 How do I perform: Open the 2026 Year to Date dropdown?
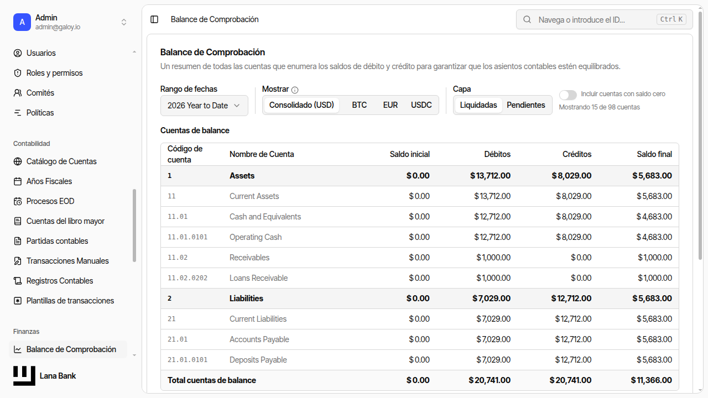tap(204, 106)
